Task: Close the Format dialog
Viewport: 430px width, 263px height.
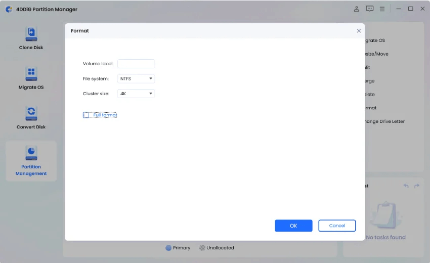Action: tap(359, 31)
